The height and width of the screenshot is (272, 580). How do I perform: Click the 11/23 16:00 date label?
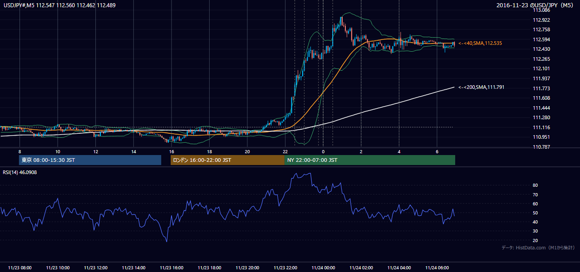pyautogui.click(x=171, y=268)
